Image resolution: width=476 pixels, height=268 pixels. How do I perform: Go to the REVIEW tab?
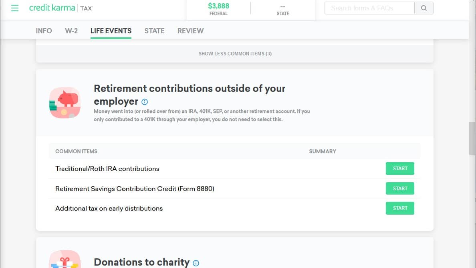[x=190, y=30]
